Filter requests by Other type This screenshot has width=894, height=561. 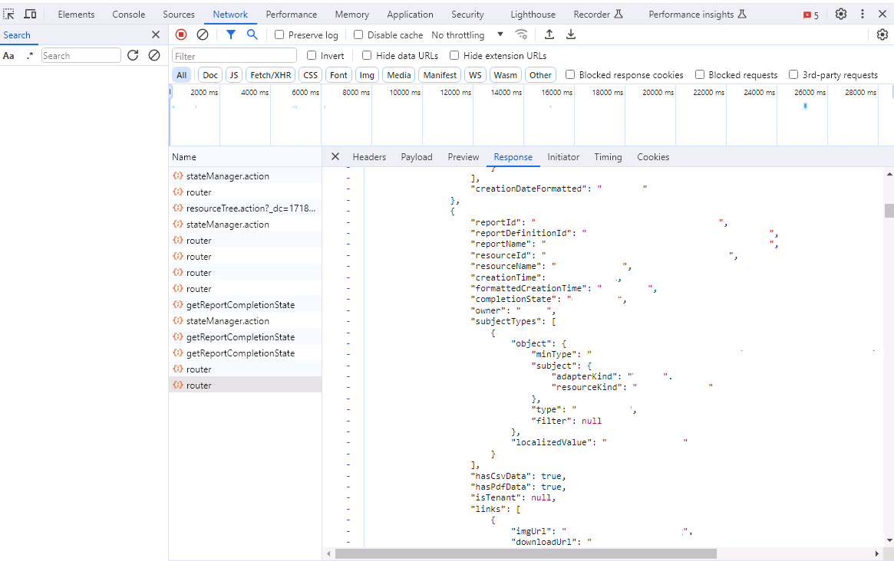click(x=540, y=74)
